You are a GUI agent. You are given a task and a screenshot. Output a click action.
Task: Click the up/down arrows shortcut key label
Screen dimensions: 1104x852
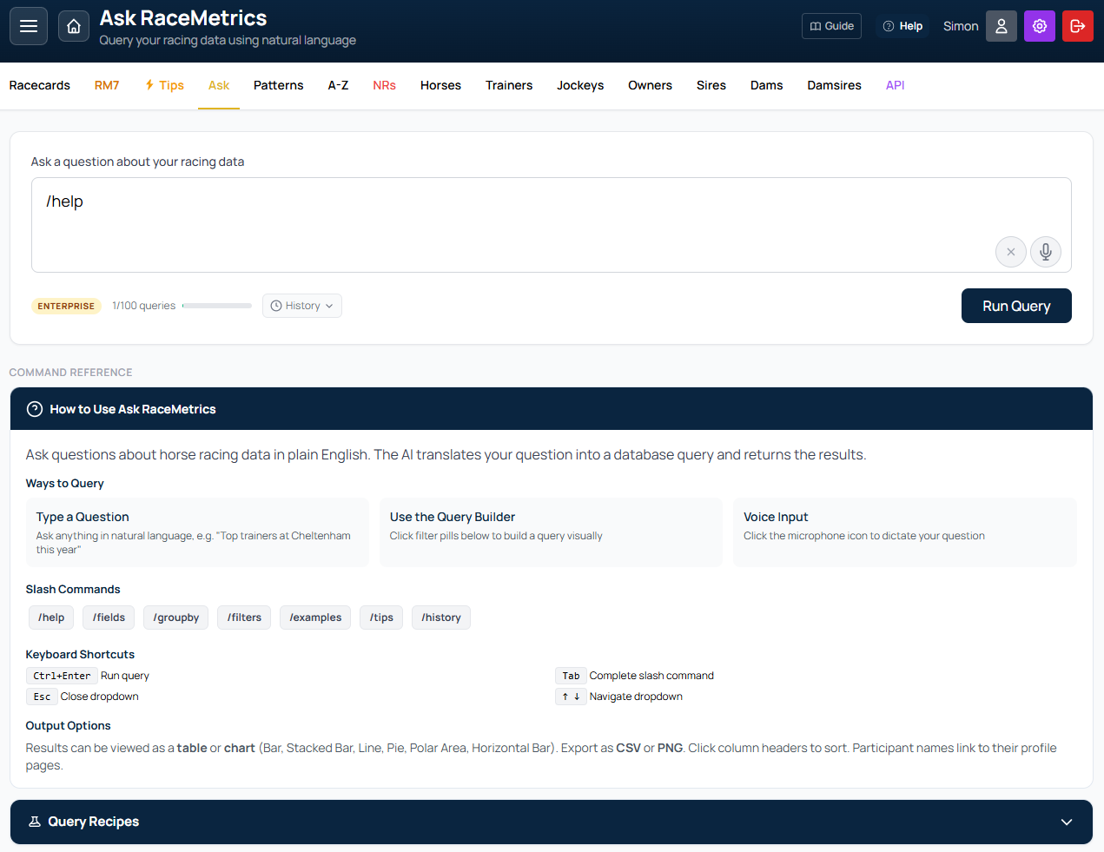point(571,697)
